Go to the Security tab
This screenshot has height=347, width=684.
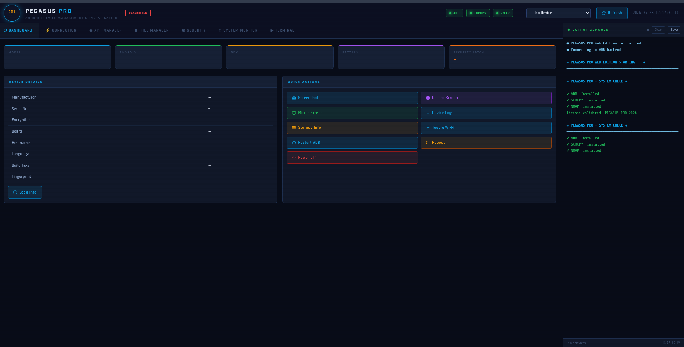[x=193, y=30]
